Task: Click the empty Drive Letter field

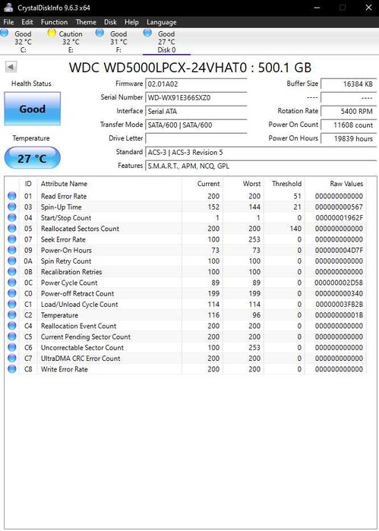Action: tap(196, 138)
